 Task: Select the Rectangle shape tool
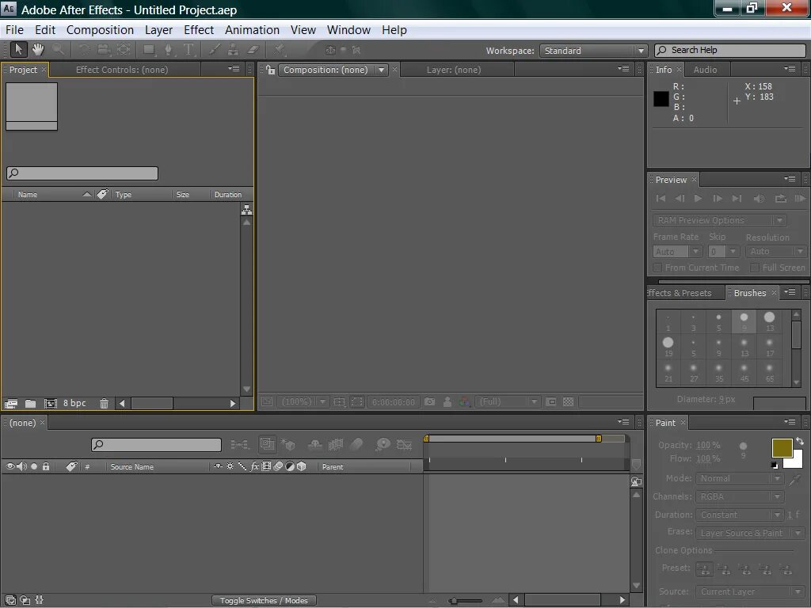pos(149,50)
